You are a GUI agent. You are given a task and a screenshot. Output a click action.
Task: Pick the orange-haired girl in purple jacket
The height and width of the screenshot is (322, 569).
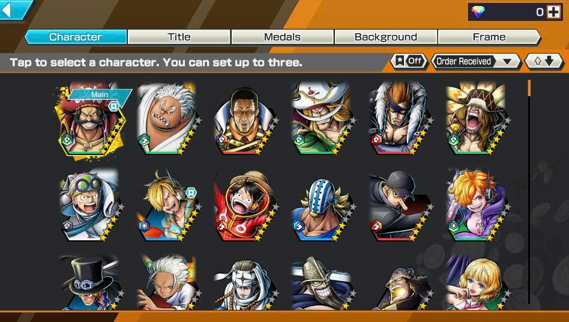478,205
